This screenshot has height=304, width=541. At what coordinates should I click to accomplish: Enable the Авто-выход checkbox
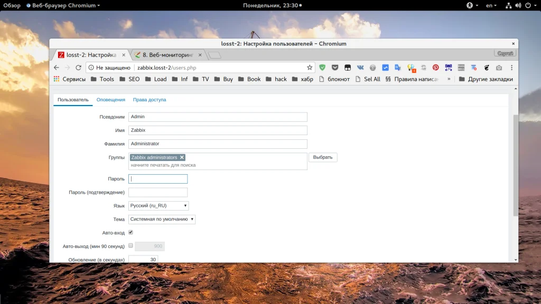pos(130,246)
